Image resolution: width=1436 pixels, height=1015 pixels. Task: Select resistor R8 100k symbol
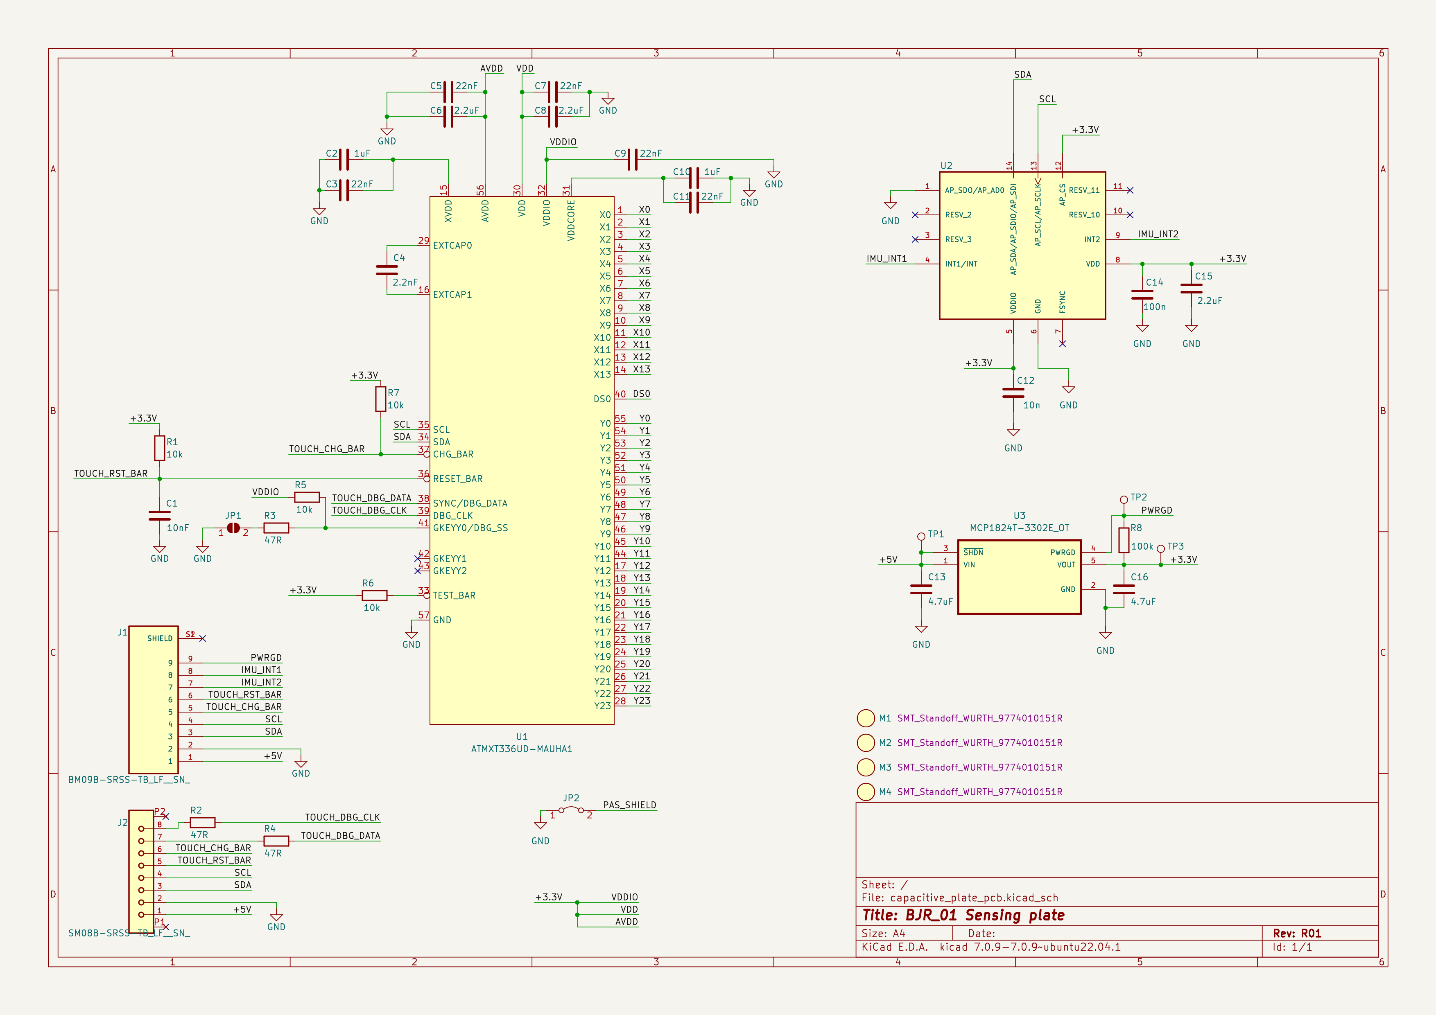pyautogui.click(x=1124, y=540)
